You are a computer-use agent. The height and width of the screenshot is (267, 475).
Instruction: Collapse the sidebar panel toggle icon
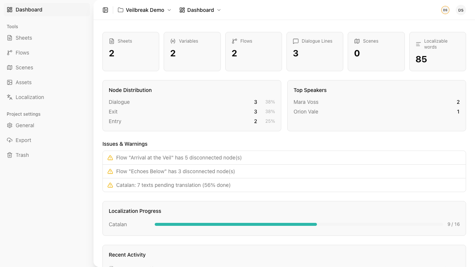(x=105, y=10)
